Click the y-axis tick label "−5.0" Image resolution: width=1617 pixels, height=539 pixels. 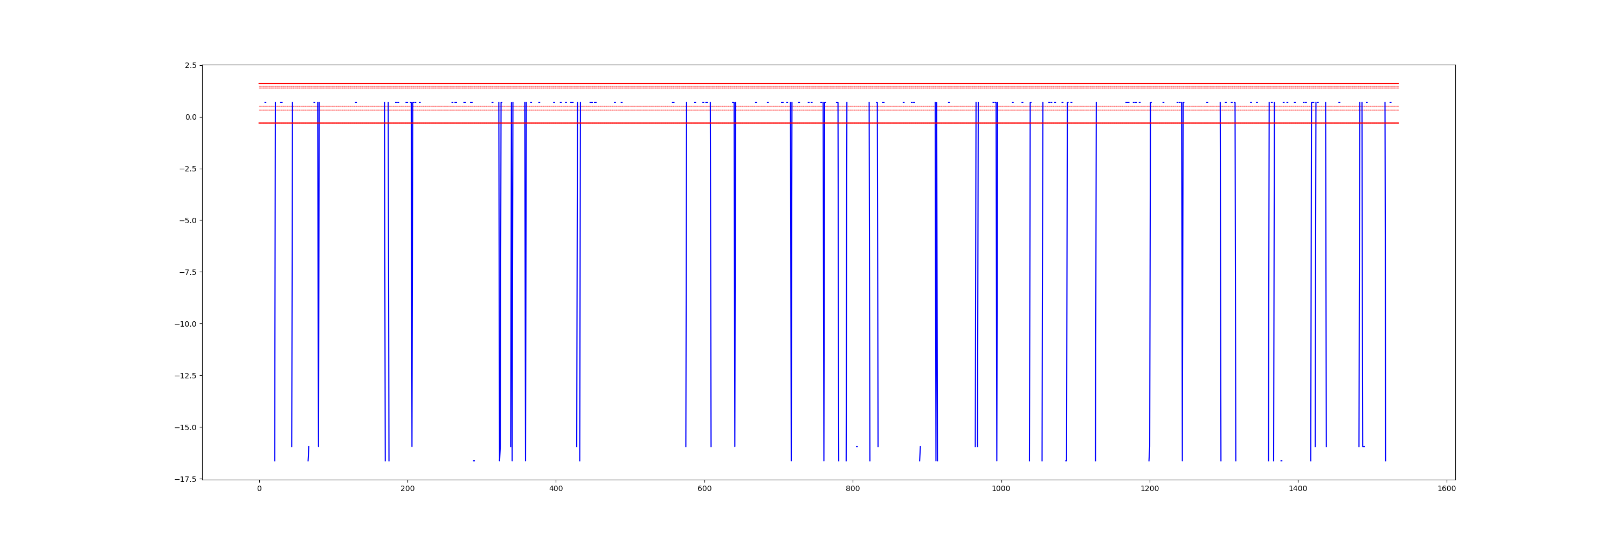click(188, 221)
